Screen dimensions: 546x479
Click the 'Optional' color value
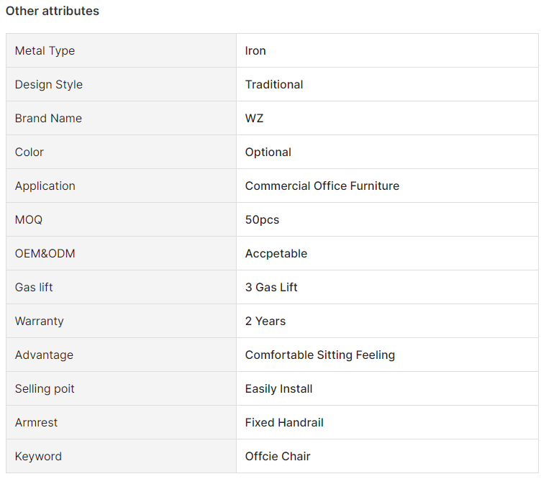268,152
